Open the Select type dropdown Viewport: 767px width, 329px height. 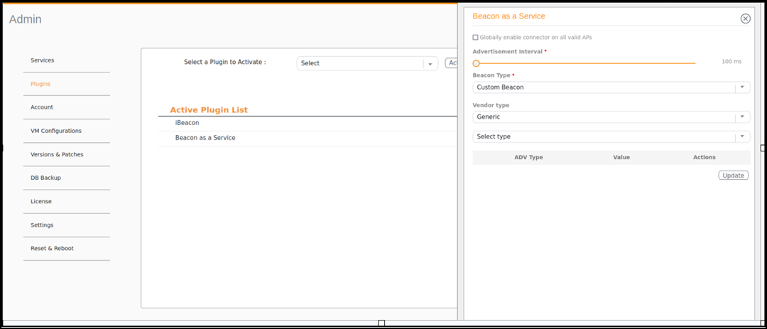coord(611,136)
